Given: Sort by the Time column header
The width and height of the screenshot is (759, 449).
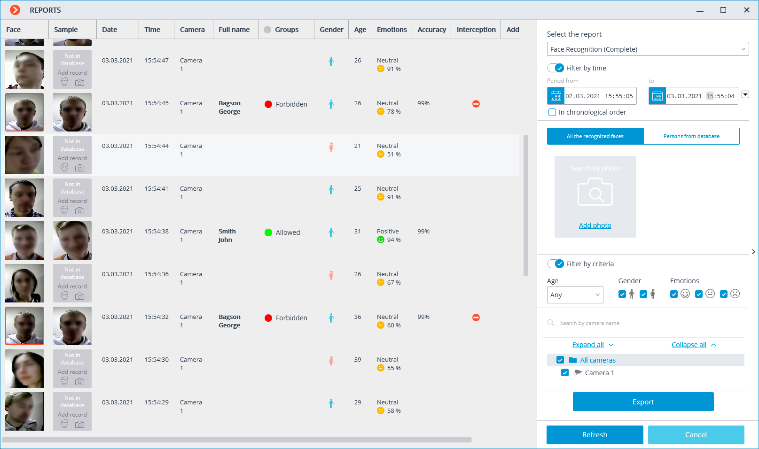Looking at the screenshot, I should click(x=156, y=30).
